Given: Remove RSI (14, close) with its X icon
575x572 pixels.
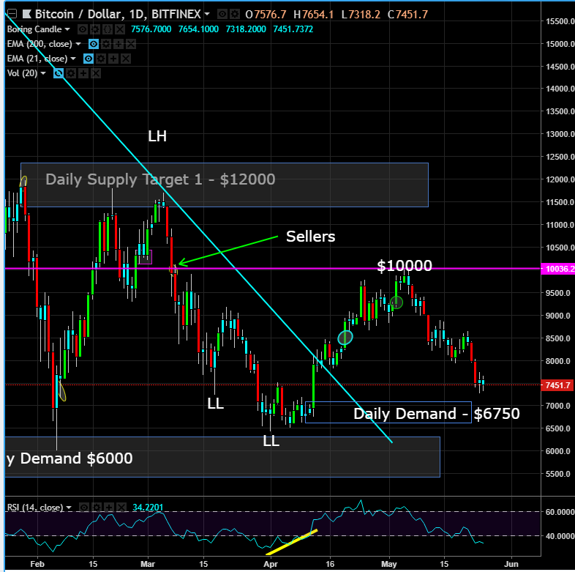Looking at the screenshot, I should click(121, 508).
